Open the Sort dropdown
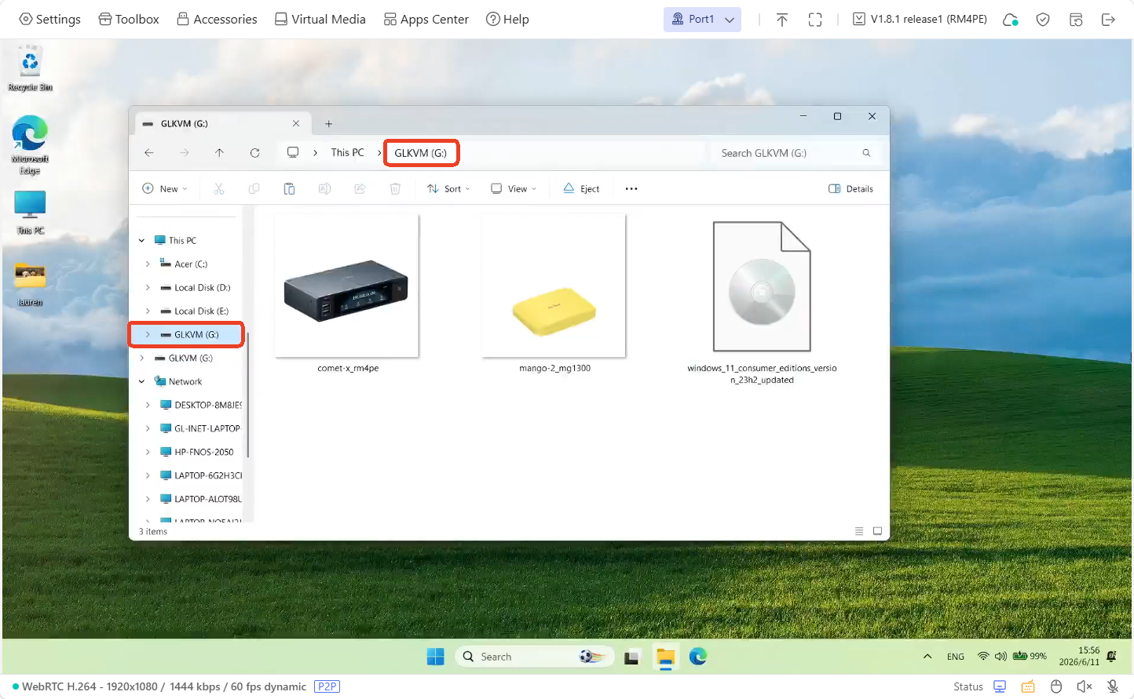Image resolution: width=1134 pixels, height=699 pixels. [x=448, y=188]
